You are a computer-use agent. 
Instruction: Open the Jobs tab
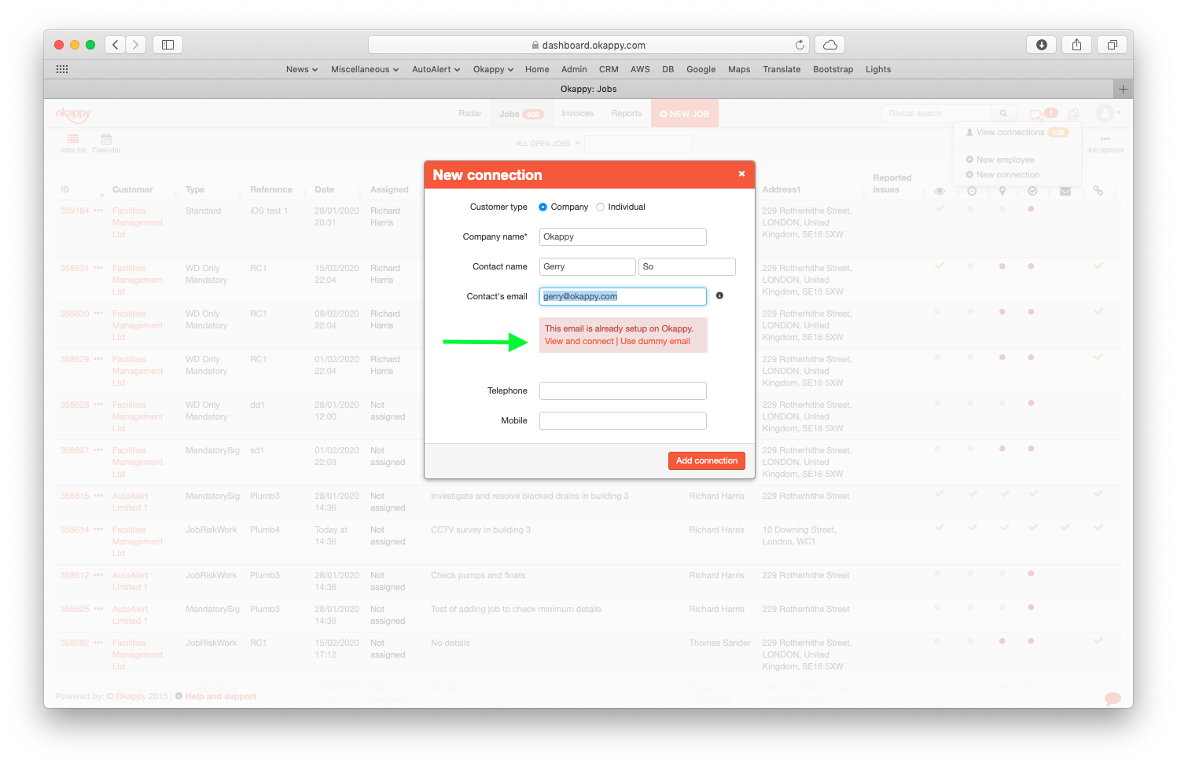click(x=520, y=114)
